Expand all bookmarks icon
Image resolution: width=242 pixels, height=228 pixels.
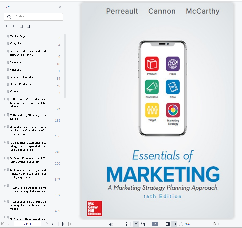pos(7,26)
